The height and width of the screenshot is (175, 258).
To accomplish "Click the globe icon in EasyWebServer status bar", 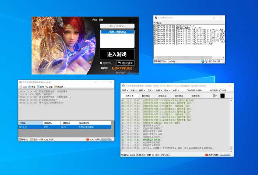I will [x=203, y=61].
